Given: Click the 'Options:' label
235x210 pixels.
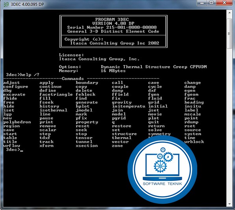Looking at the screenshot, I should click(x=70, y=67).
